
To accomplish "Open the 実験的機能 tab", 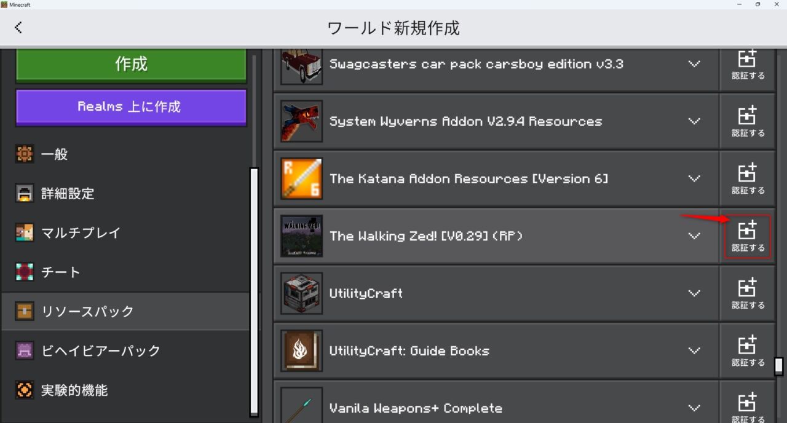I will coord(125,390).
